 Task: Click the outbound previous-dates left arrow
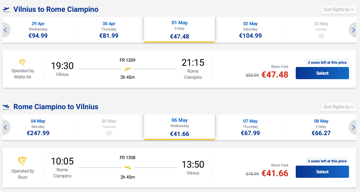coord(6,30)
